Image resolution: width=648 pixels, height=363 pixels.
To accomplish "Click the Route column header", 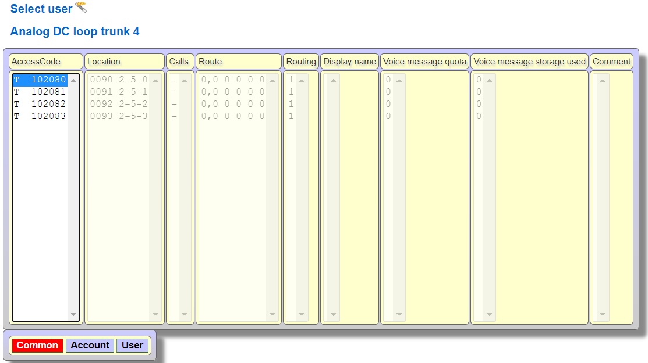I will point(239,62).
